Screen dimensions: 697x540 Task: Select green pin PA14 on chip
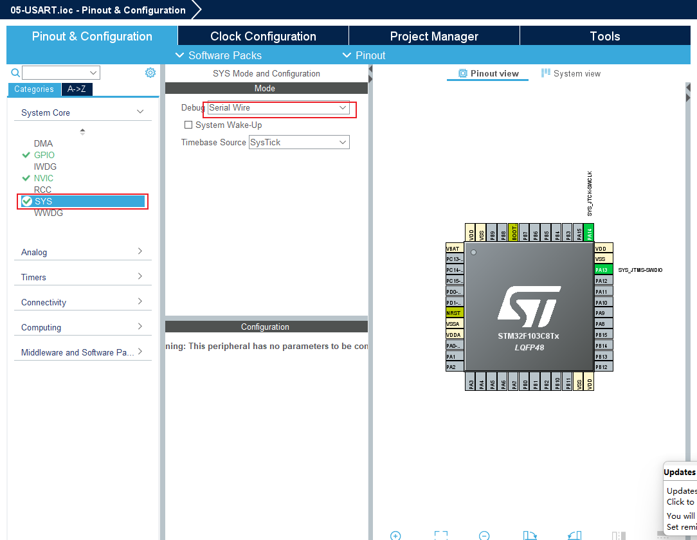pyautogui.click(x=589, y=233)
